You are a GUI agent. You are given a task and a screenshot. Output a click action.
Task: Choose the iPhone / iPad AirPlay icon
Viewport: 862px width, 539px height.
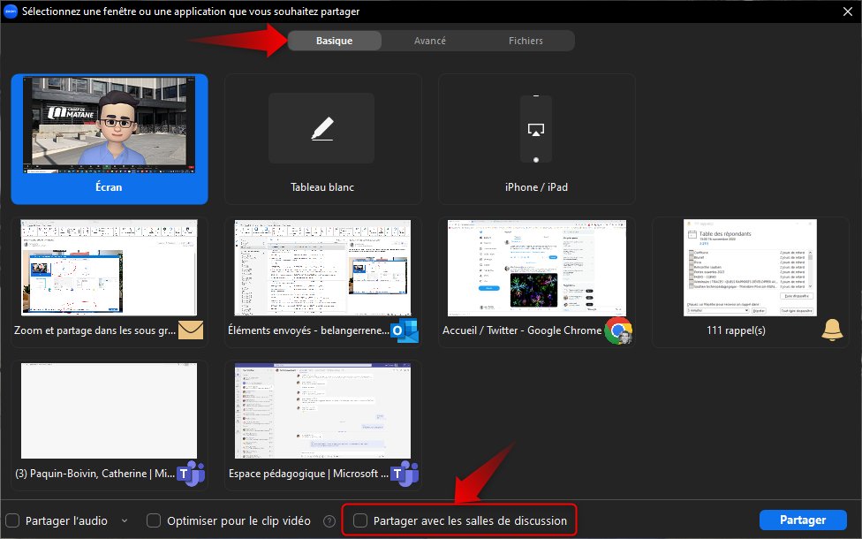pyautogui.click(x=536, y=130)
